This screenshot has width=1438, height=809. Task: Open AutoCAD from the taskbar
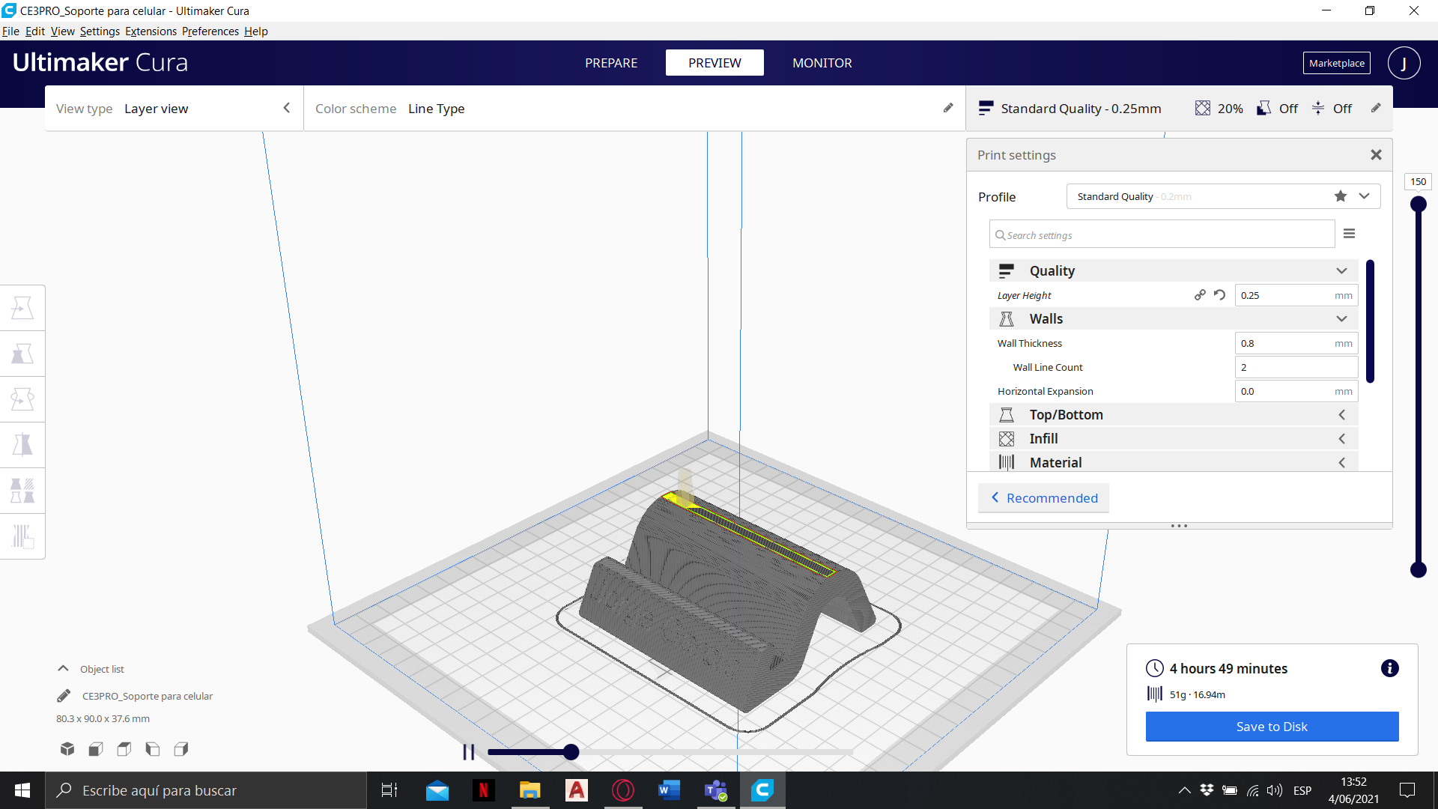pyautogui.click(x=577, y=790)
